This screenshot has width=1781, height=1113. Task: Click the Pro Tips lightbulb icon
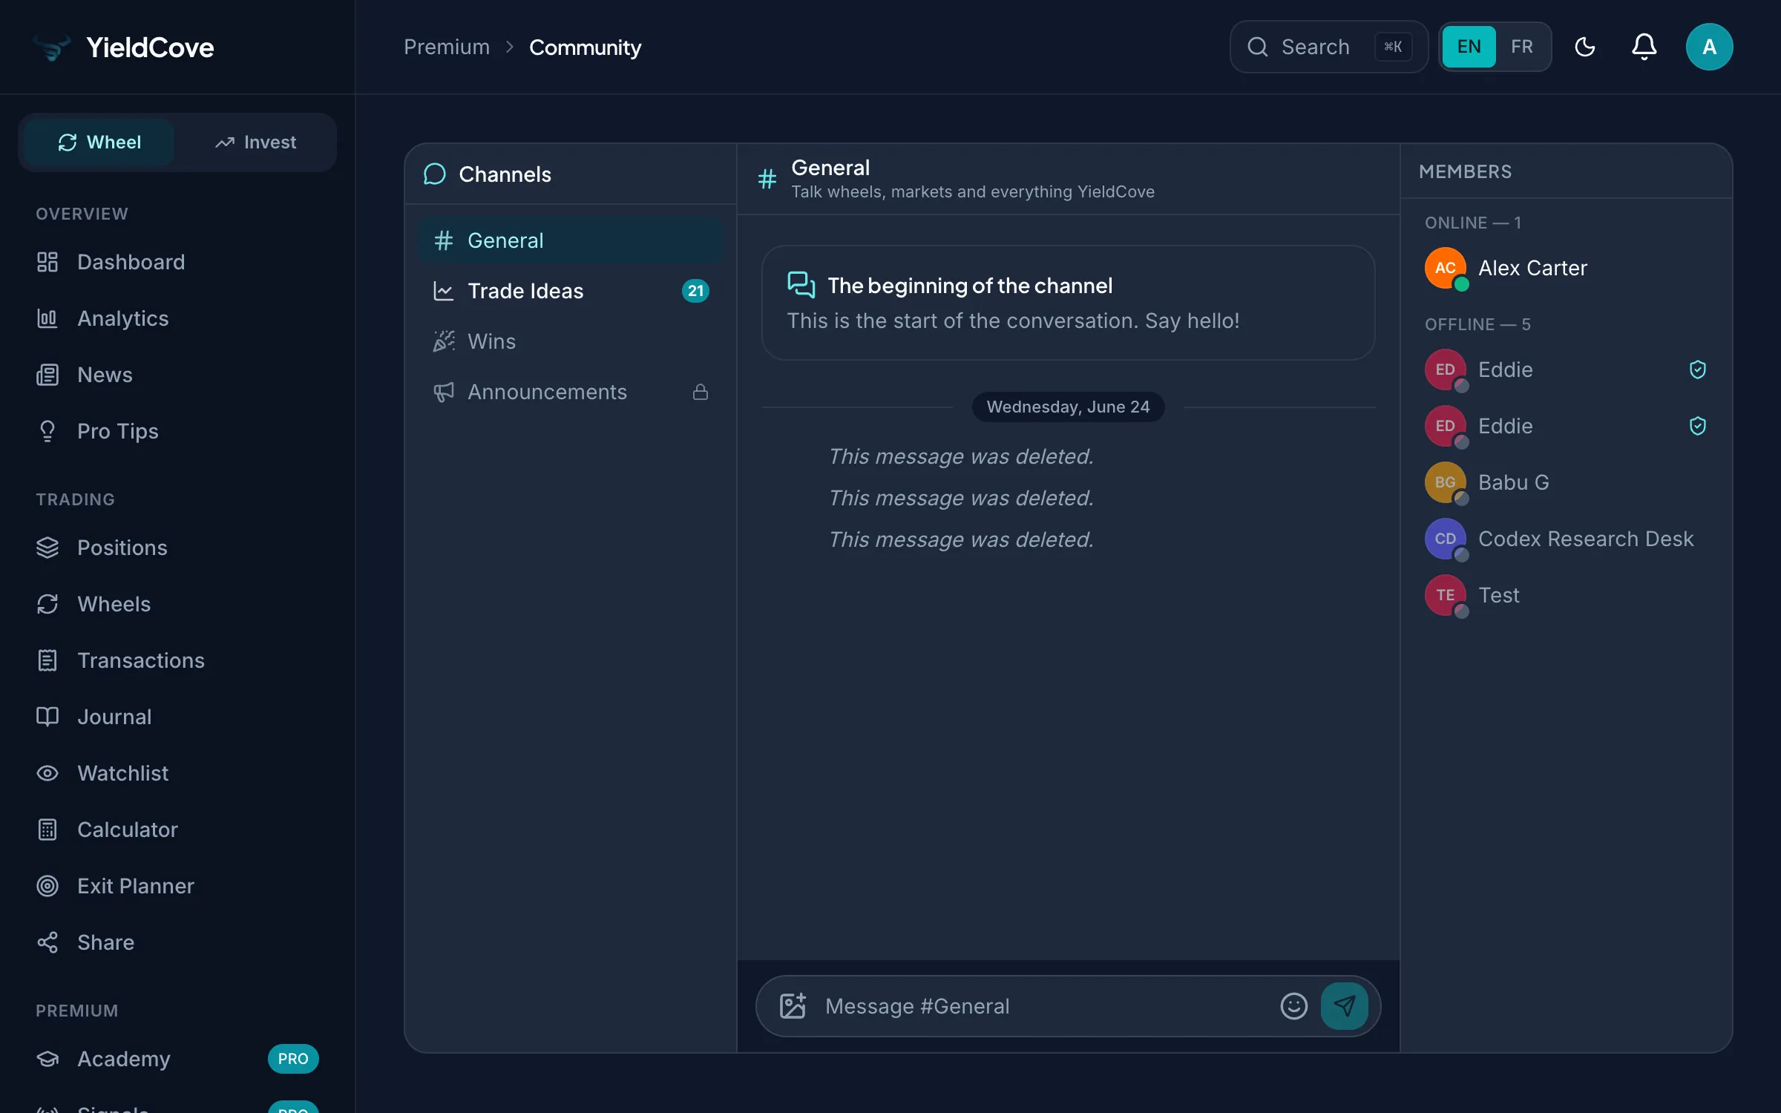click(x=47, y=431)
